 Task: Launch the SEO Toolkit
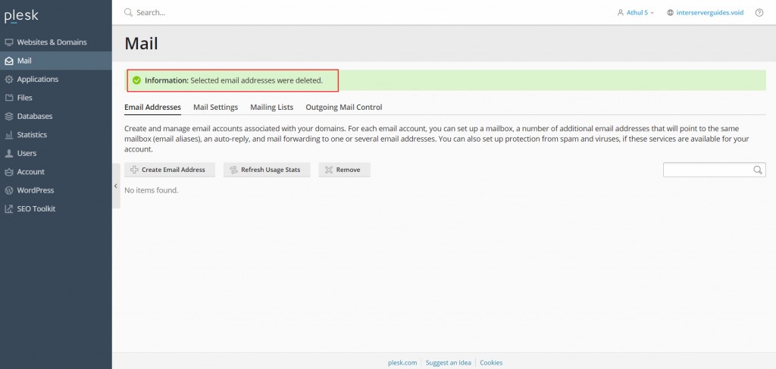pyautogui.click(x=36, y=209)
